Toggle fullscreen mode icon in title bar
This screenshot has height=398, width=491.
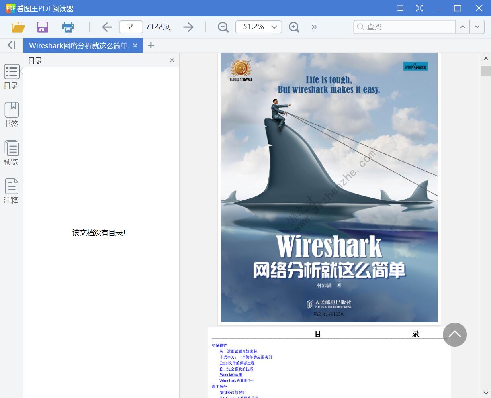point(419,8)
